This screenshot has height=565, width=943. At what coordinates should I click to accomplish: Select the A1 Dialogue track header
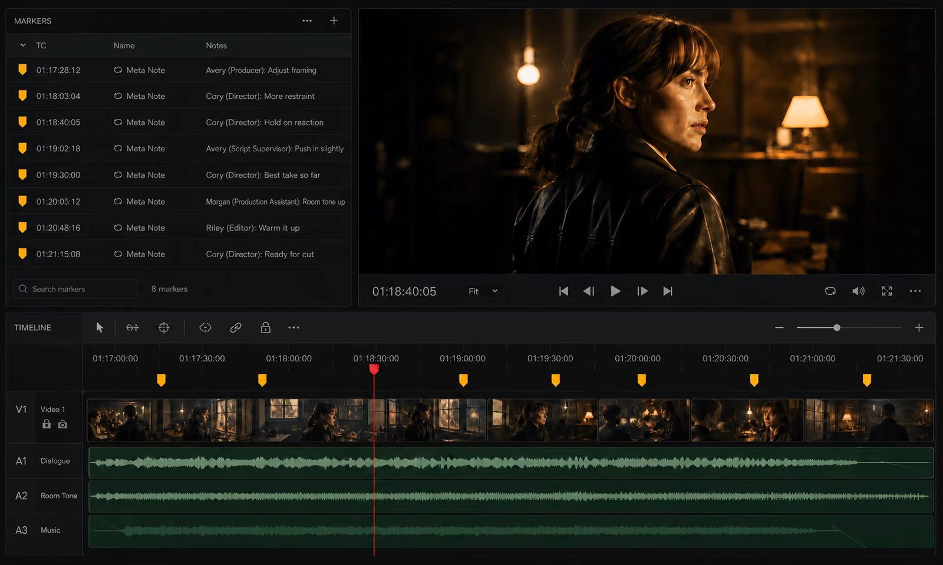tap(44, 461)
